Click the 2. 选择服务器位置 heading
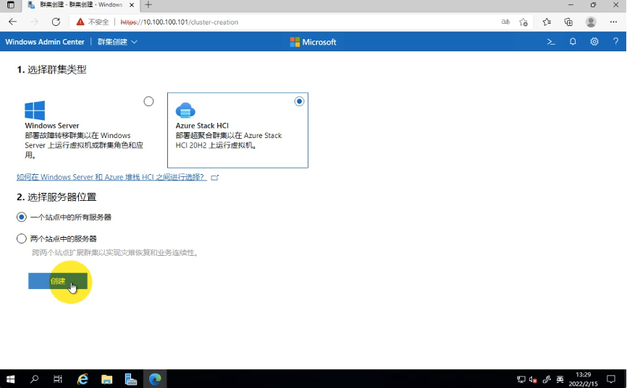Image resolution: width=627 pixels, height=388 pixels. coord(56,197)
